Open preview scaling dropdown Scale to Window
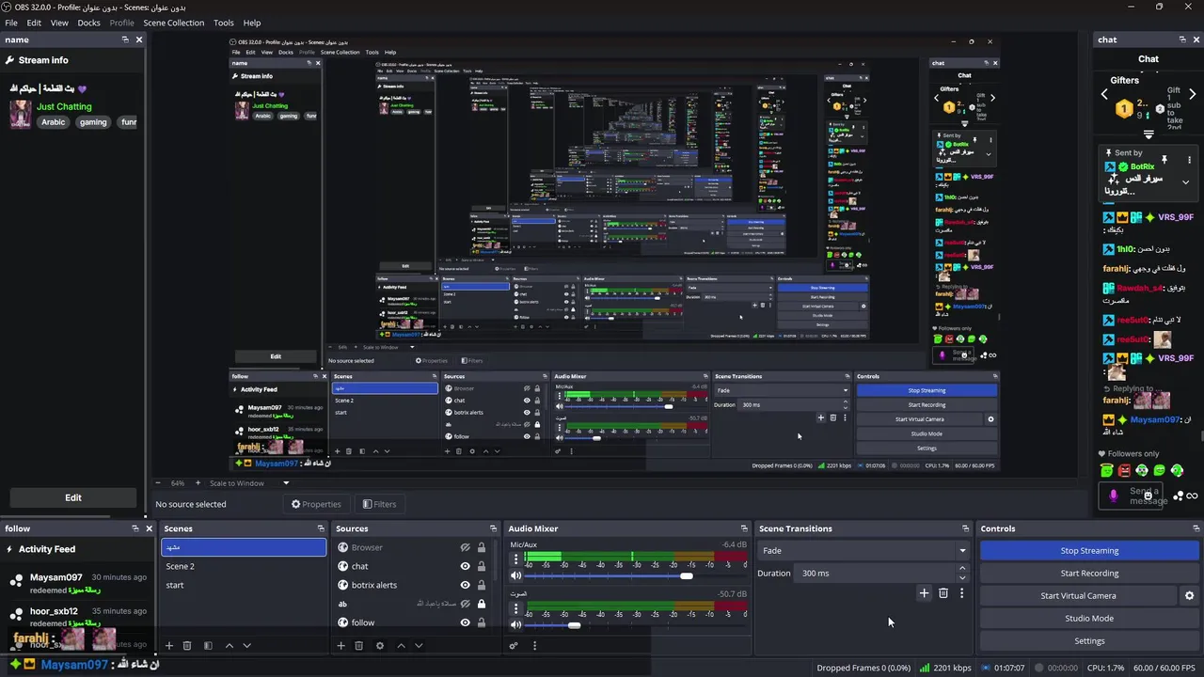The image size is (1204, 677). click(x=248, y=483)
